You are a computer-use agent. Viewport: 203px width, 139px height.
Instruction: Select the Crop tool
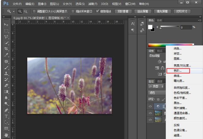(x=6, y=49)
